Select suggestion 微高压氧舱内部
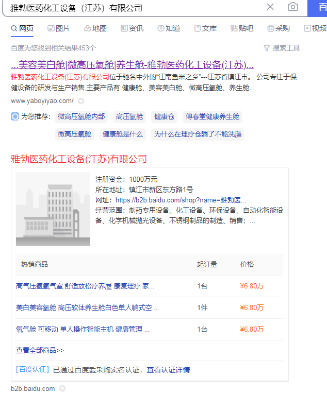The image size is (327, 394). tap(81, 116)
